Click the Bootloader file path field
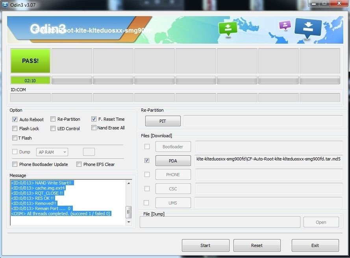The width and height of the screenshot is (350, 258). coord(269,147)
